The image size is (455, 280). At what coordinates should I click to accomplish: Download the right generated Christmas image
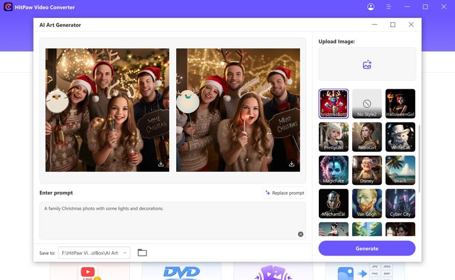292,164
